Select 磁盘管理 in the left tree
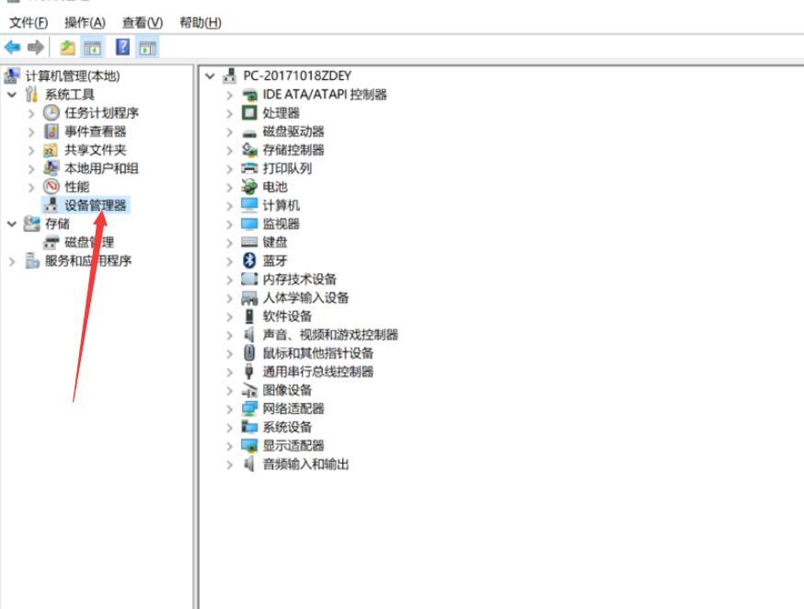The height and width of the screenshot is (609, 804). [x=89, y=242]
